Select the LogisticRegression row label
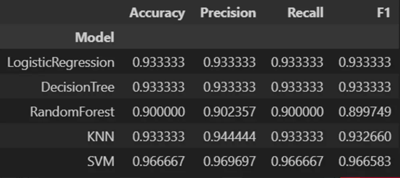This screenshot has height=178, width=400. 61,62
